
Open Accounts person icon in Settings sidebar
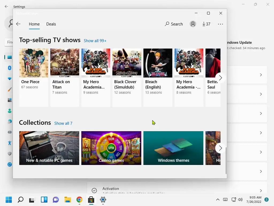[x=10, y=111]
